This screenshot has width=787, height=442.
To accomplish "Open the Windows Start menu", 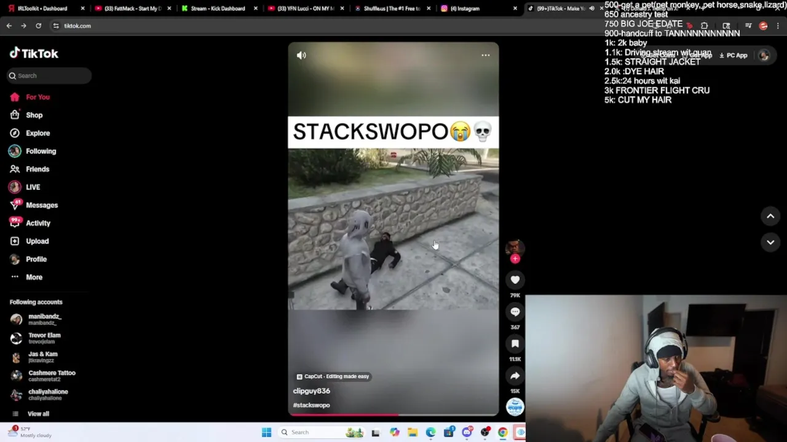I will [x=266, y=432].
